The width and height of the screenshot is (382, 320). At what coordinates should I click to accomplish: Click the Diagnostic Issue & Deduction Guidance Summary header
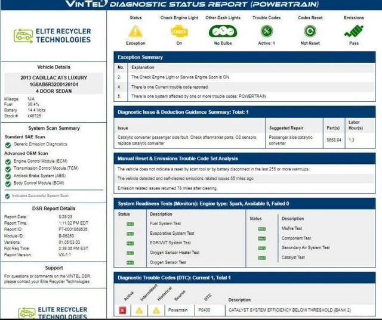tap(244, 112)
